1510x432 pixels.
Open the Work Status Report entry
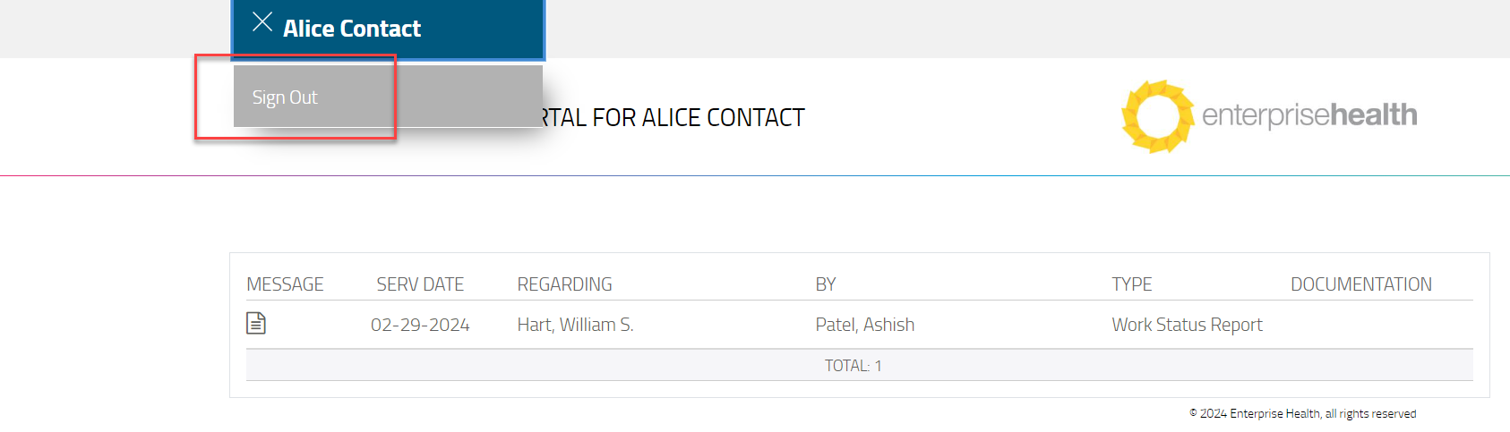coord(1187,325)
